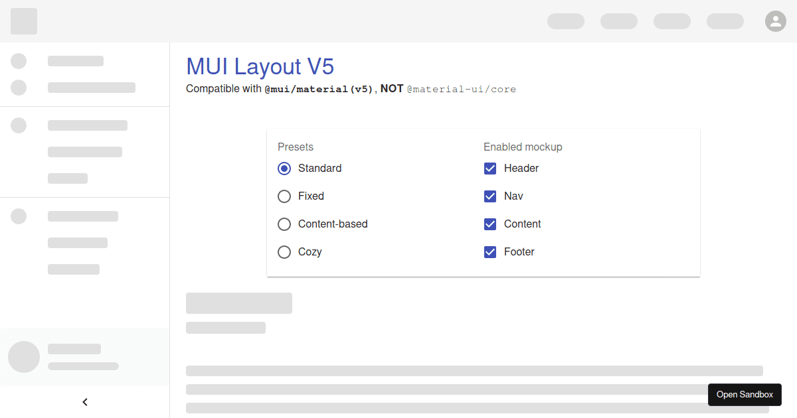The width and height of the screenshot is (797, 418).
Task: Disable the Nav mockup checkbox
Action: tap(490, 196)
